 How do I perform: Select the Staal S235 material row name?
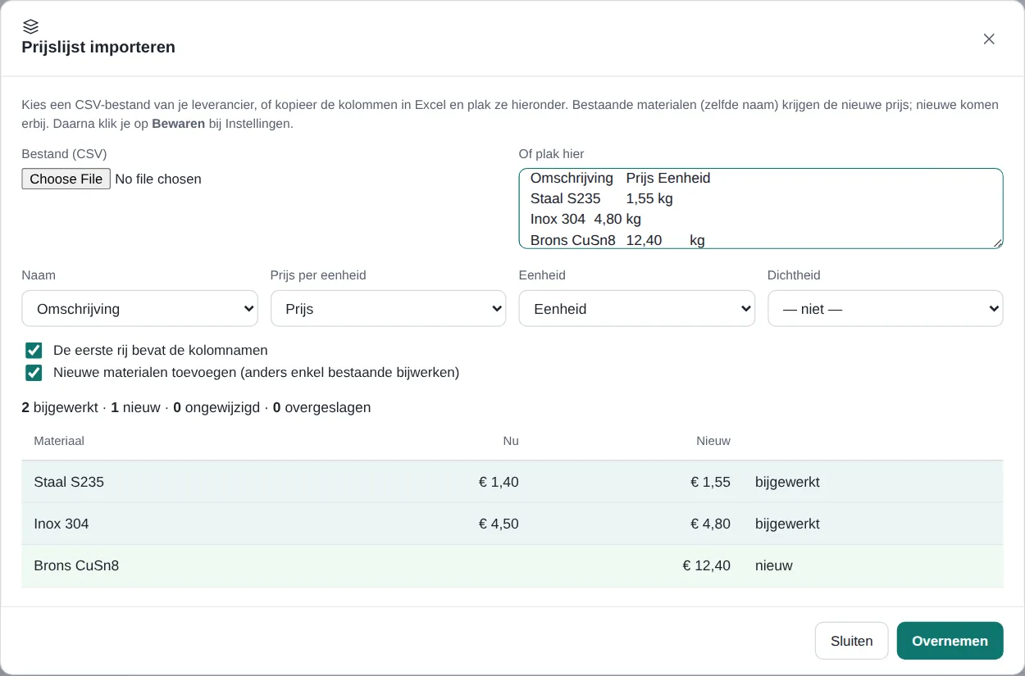(x=69, y=482)
